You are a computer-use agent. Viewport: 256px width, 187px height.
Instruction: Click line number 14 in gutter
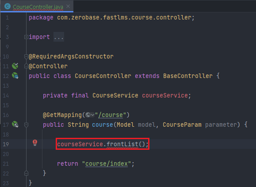6,96
